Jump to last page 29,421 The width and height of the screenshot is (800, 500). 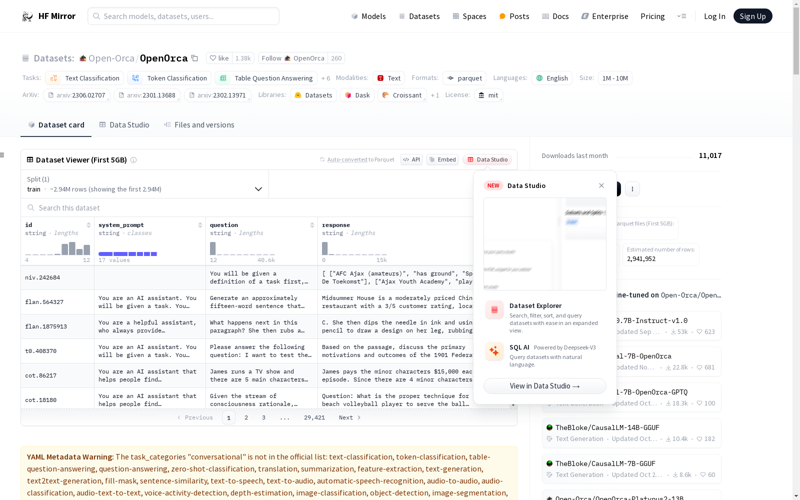coord(314,417)
